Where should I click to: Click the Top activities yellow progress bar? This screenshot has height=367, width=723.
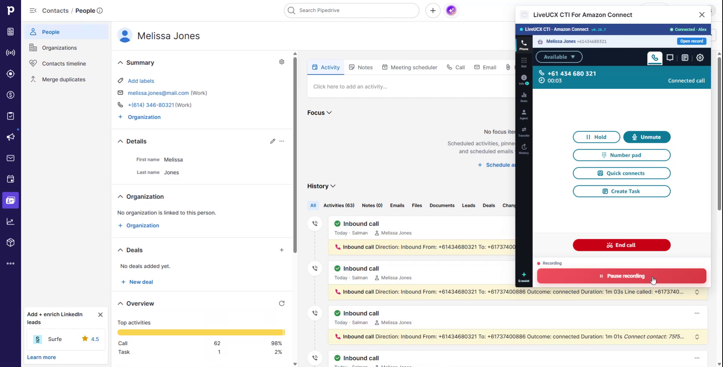[x=201, y=332]
